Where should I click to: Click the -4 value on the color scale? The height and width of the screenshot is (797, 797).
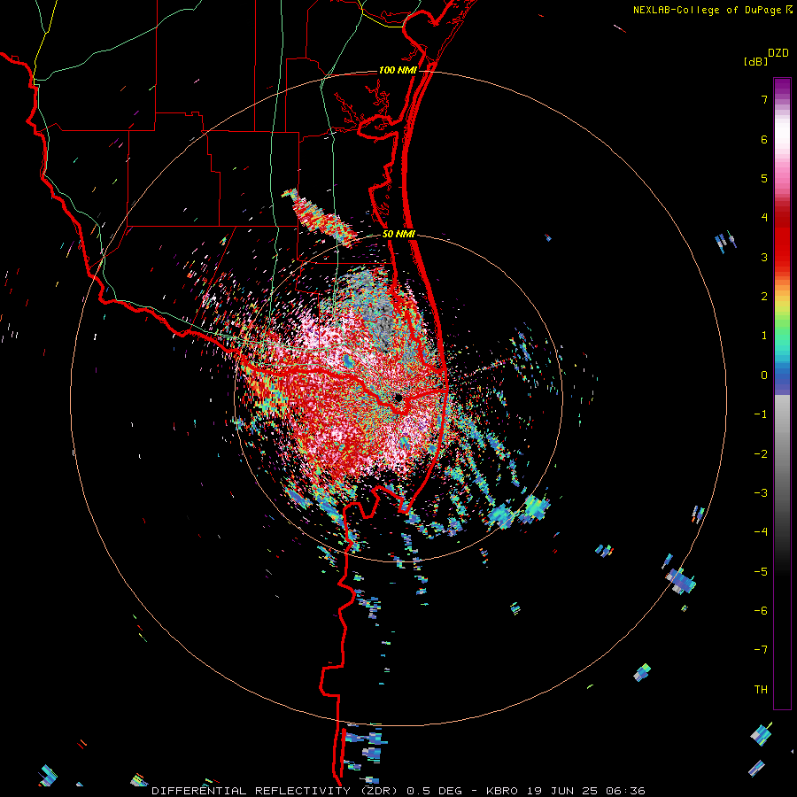click(x=761, y=532)
